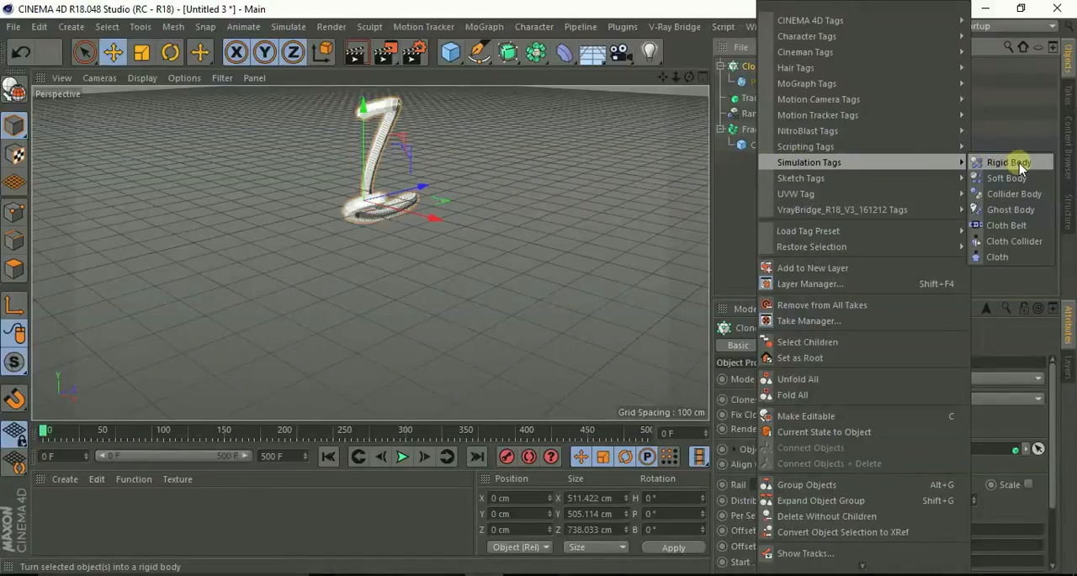Click the Basic tab in Attributes
1077x576 pixels.
pyautogui.click(x=738, y=346)
